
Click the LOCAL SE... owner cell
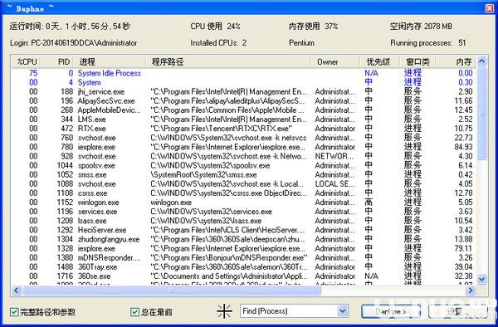[x=334, y=183]
